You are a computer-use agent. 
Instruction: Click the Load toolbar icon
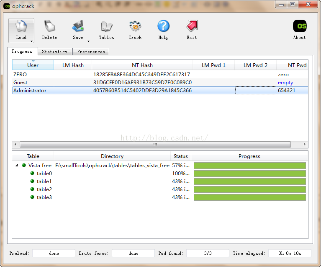click(21, 26)
